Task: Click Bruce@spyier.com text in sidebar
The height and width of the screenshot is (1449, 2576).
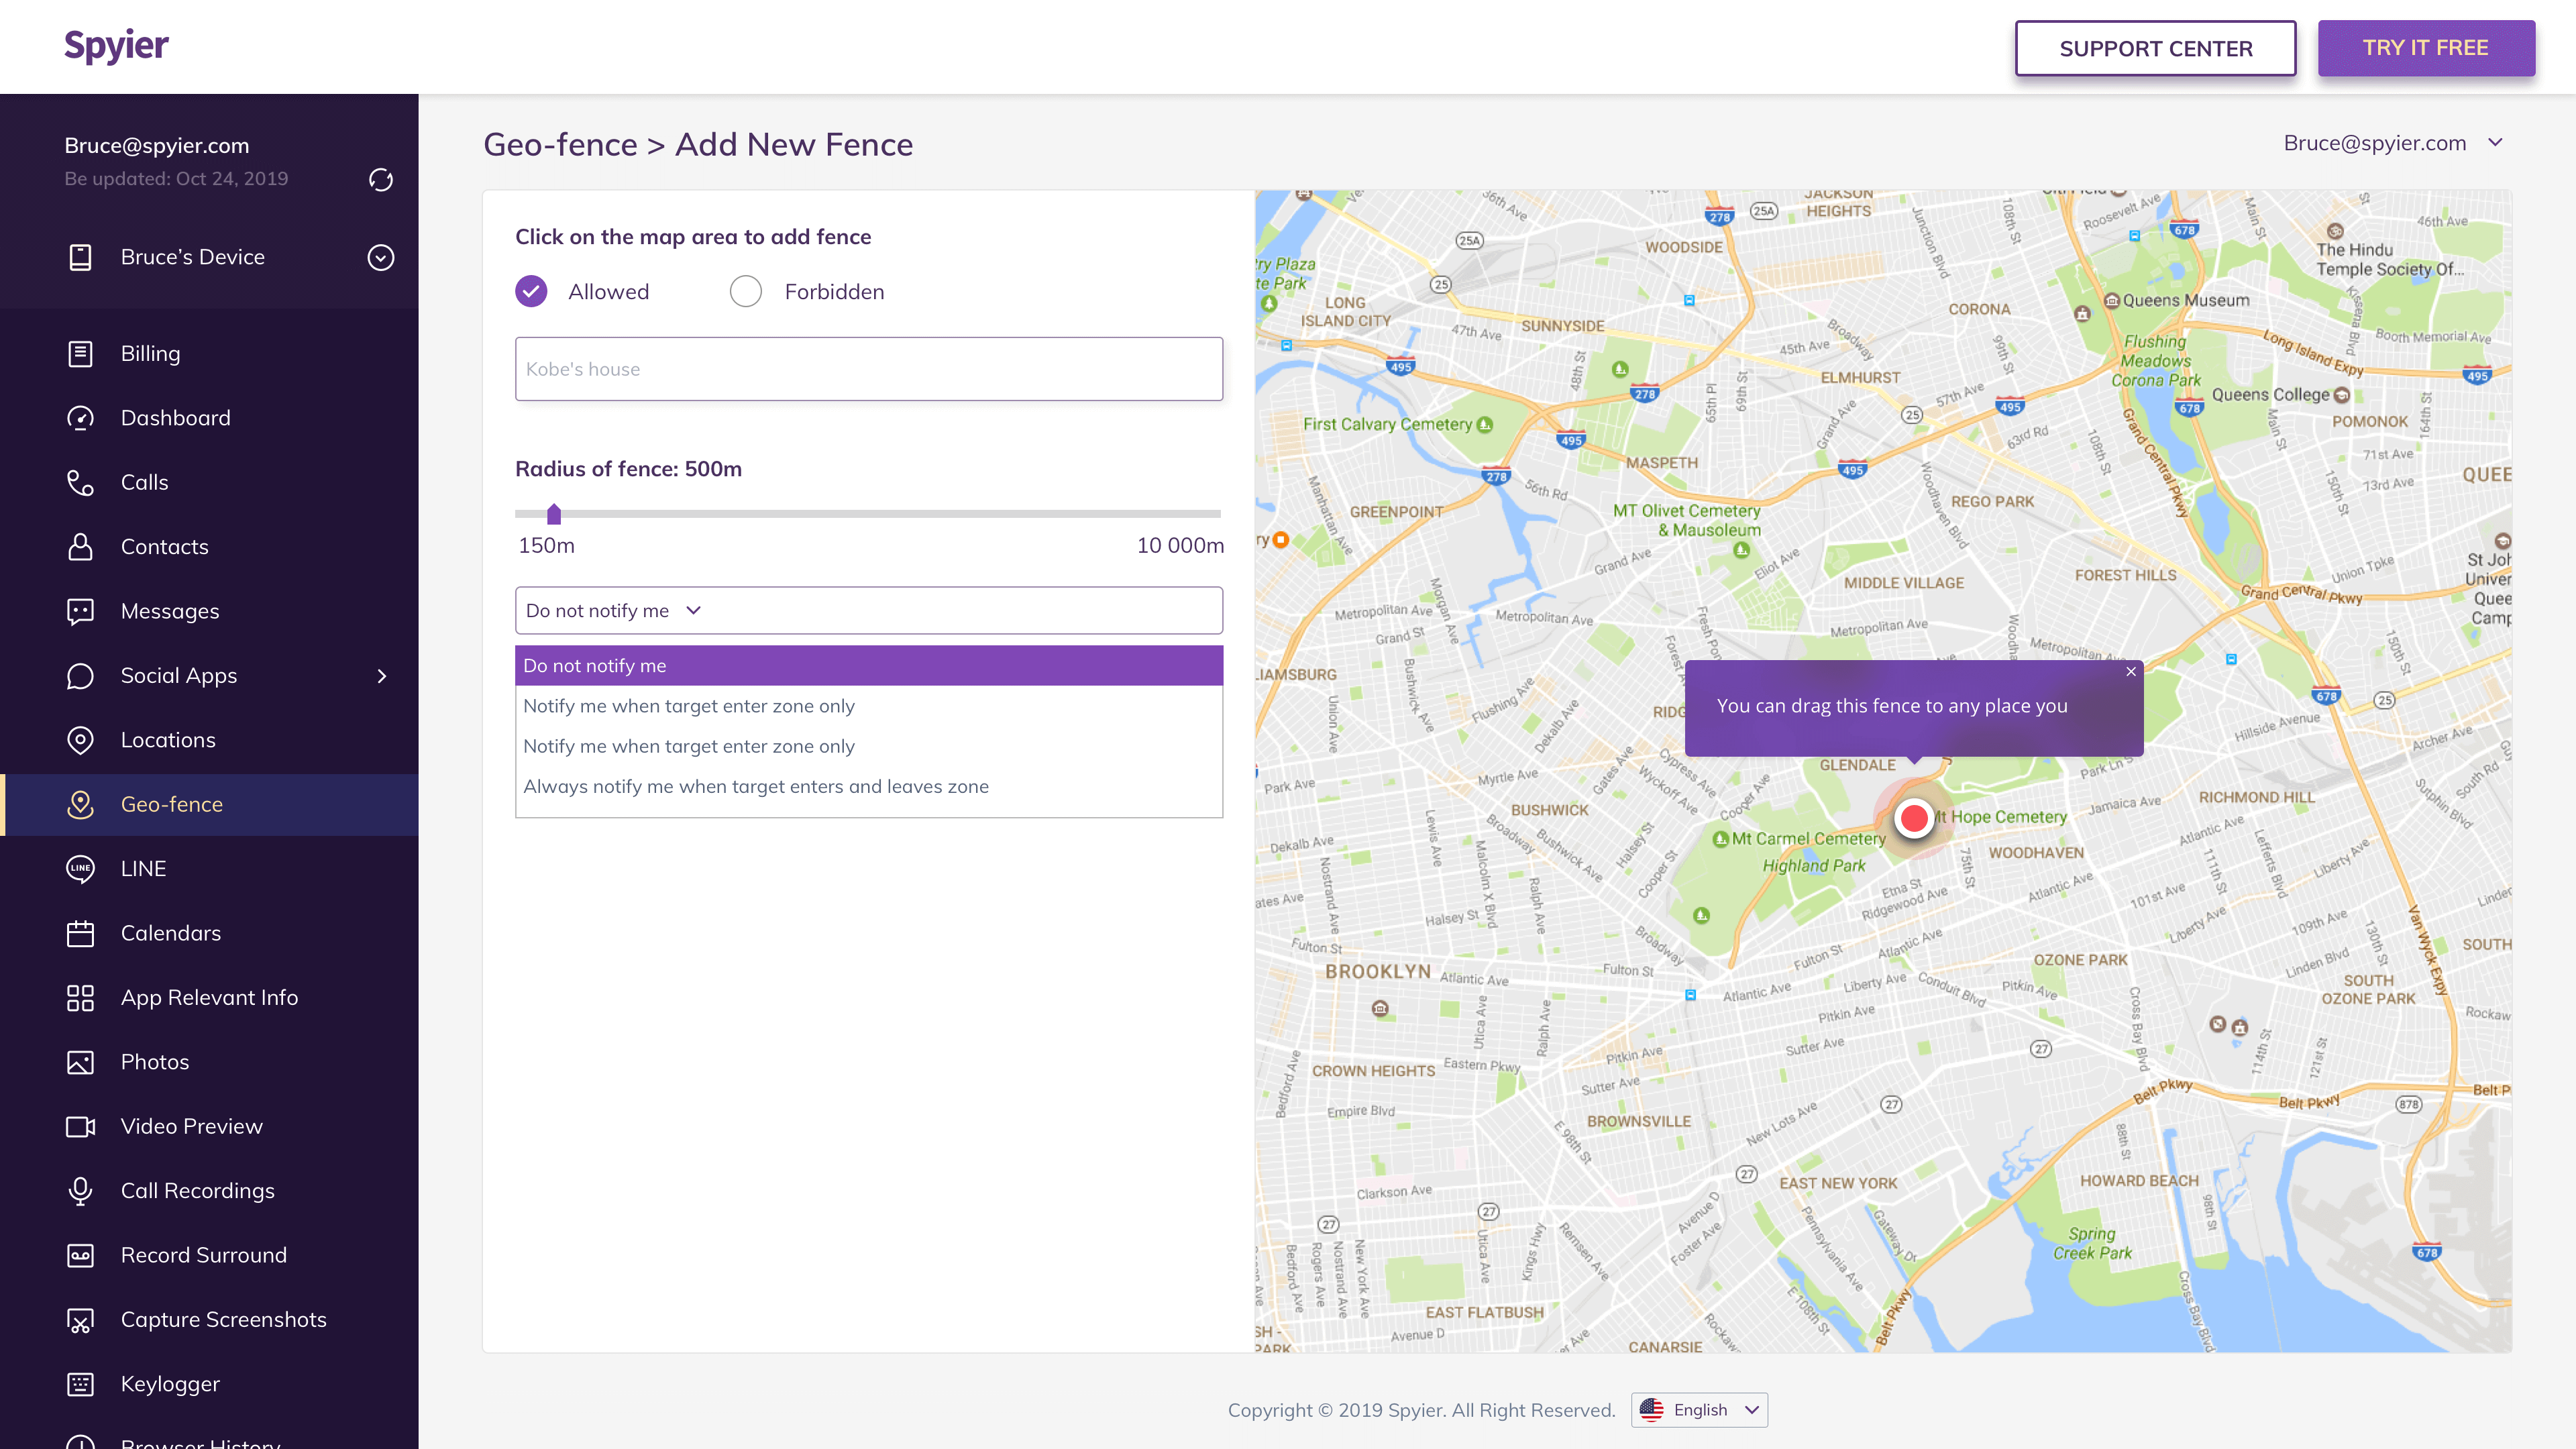Action: click(x=157, y=145)
